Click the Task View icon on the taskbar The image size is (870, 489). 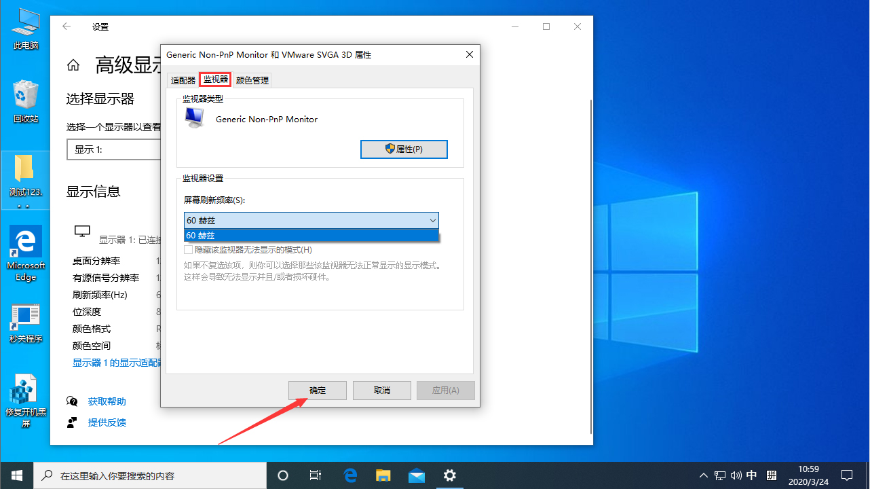coord(315,475)
